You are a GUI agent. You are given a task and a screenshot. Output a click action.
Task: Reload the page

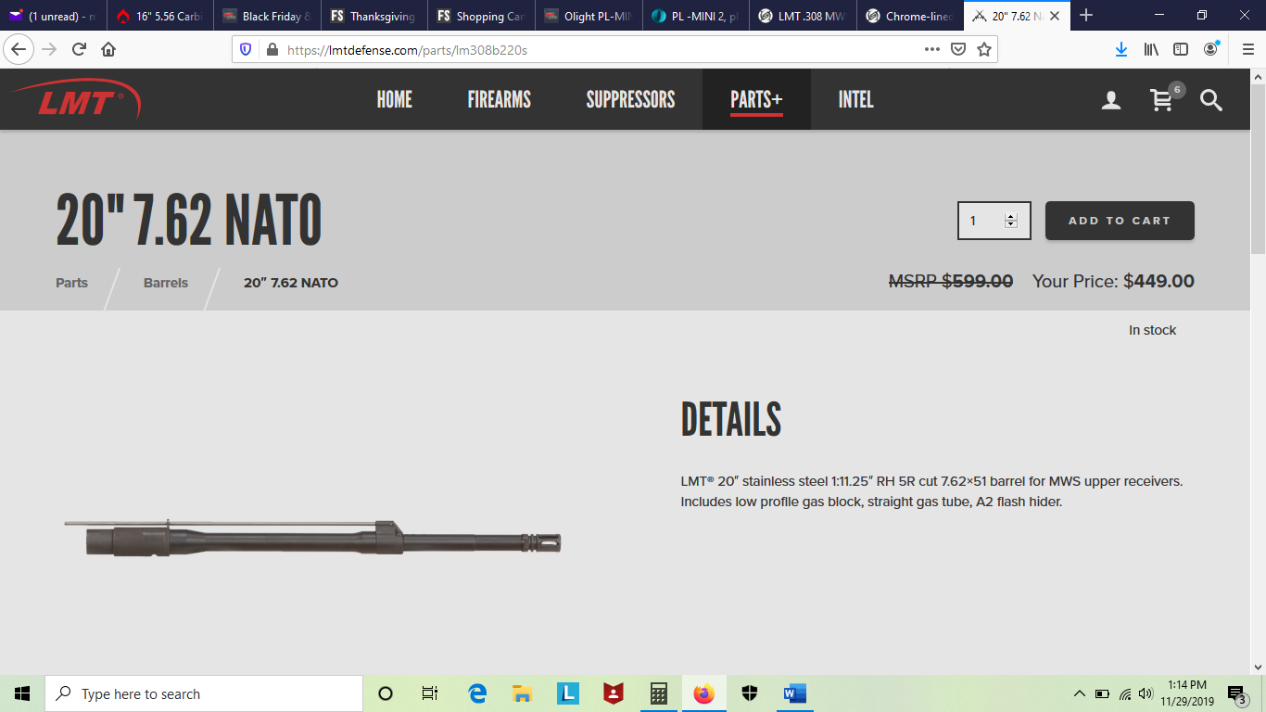click(x=80, y=49)
